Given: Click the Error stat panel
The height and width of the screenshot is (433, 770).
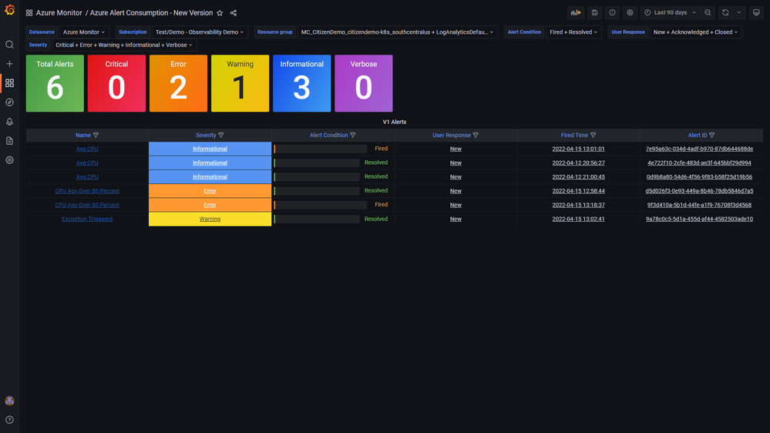Looking at the screenshot, I should click(178, 83).
